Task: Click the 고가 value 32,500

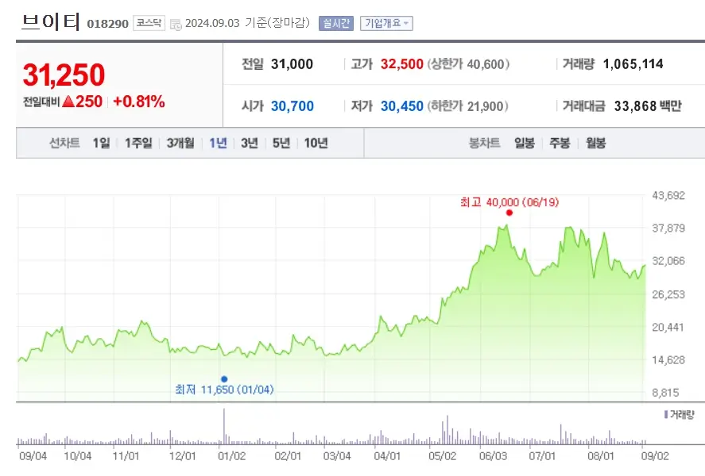Action: [x=402, y=64]
